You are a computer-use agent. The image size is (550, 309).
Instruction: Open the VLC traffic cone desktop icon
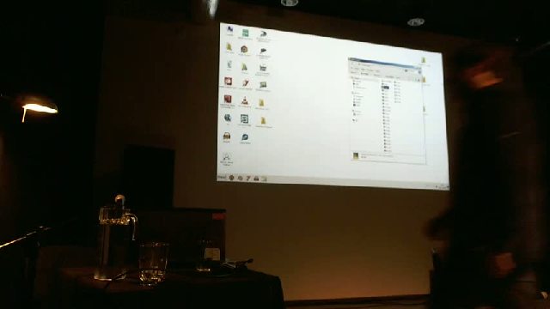tap(245, 101)
